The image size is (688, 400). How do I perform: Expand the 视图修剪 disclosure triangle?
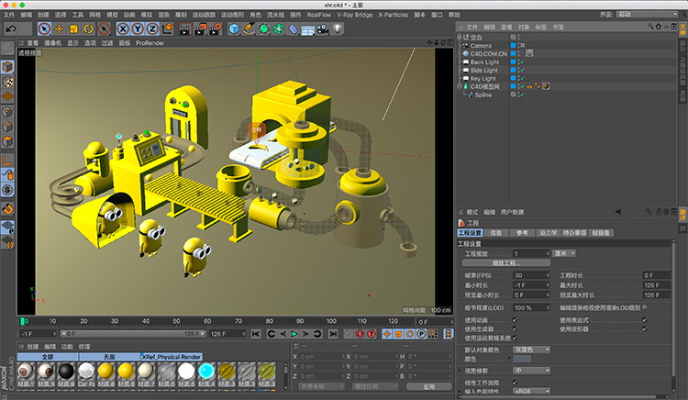click(461, 371)
